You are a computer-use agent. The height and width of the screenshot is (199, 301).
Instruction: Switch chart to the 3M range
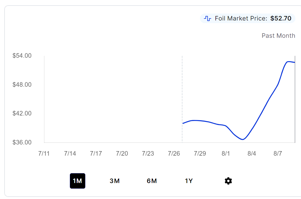tap(115, 181)
